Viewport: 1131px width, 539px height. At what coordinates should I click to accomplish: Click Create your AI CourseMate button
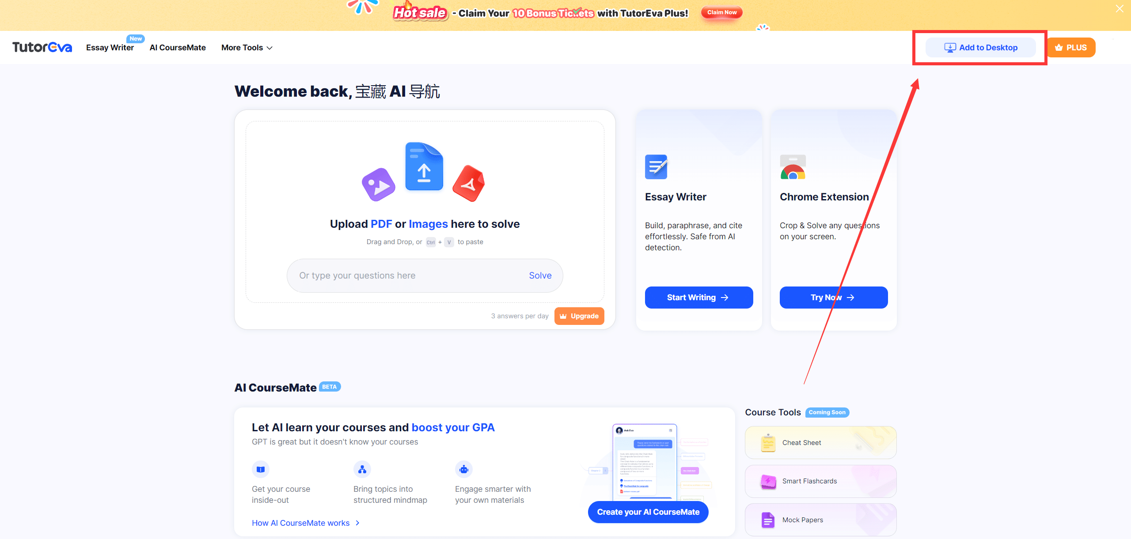point(648,512)
